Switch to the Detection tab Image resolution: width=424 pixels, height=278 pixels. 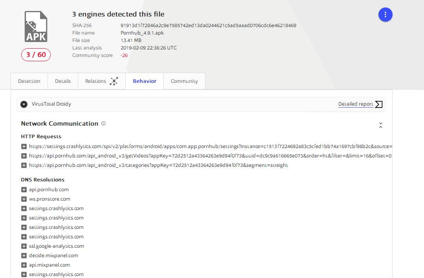click(x=29, y=81)
